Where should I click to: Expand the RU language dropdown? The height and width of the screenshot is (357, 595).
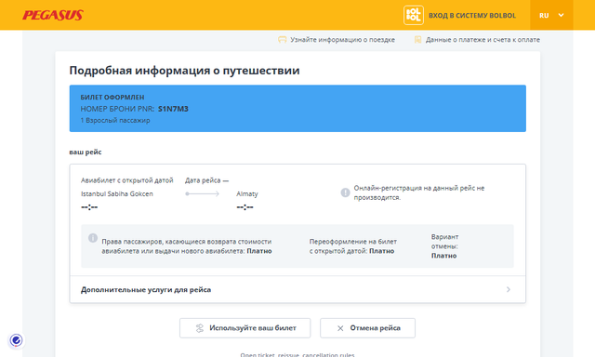551,15
